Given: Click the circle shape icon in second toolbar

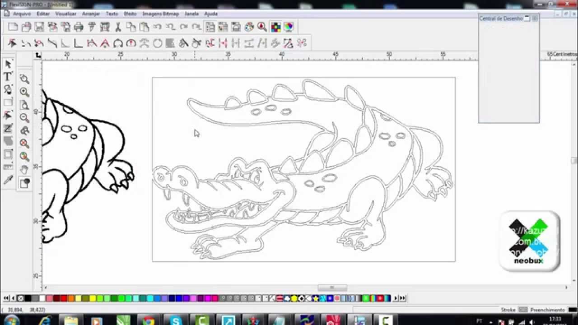Looking at the screenshot, I should 157,43.
